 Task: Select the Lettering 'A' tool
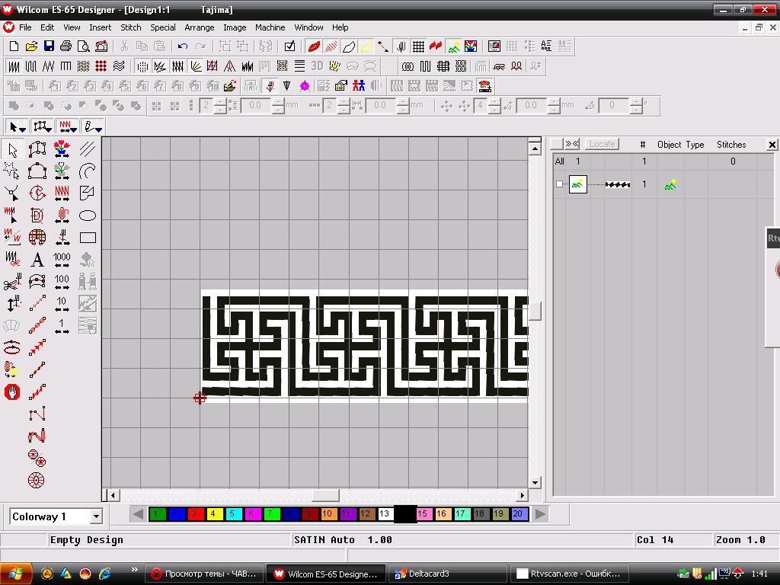point(37,261)
